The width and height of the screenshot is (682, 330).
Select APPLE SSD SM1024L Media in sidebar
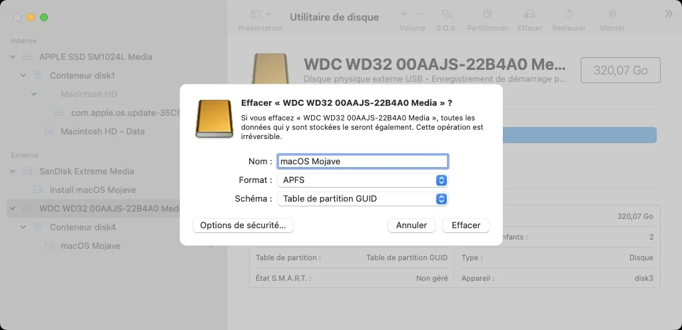(96, 57)
